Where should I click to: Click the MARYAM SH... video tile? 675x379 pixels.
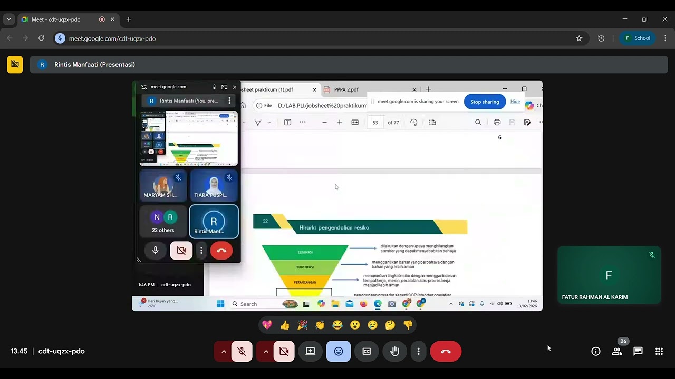[163, 186]
